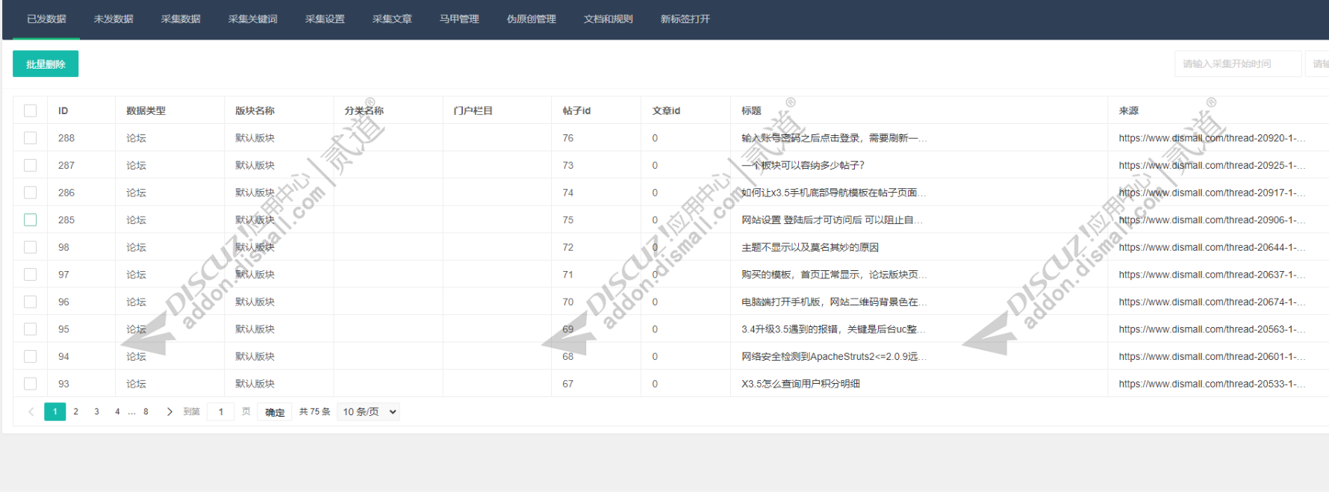Image resolution: width=1329 pixels, height=492 pixels.
Task: Click the 帖子id value 67
Action: pyautogui.click(x=568, y=384)
